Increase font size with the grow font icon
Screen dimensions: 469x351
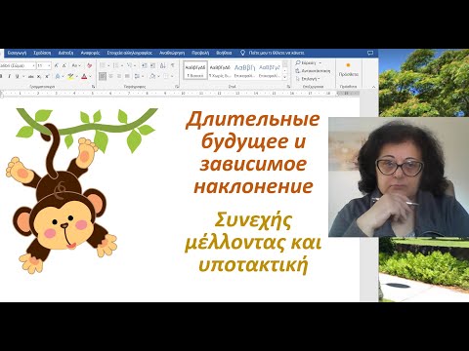click(57, 65)
